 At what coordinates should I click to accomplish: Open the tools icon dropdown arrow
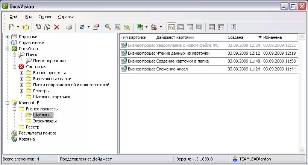point(161,27)
